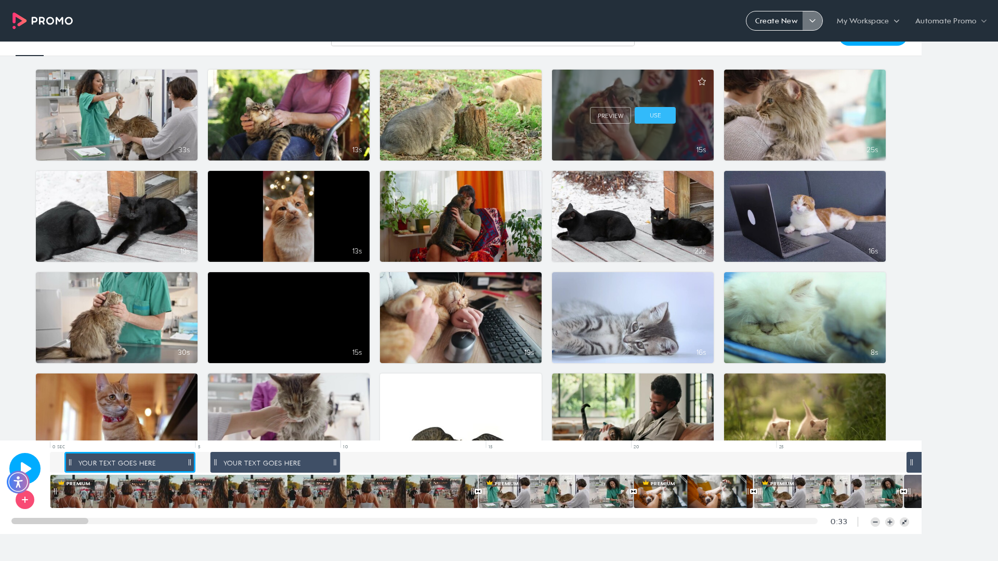Click the pink plus add button
Image resolution: width=998 pixels, height=561 pixels.
tap(25, 500)
